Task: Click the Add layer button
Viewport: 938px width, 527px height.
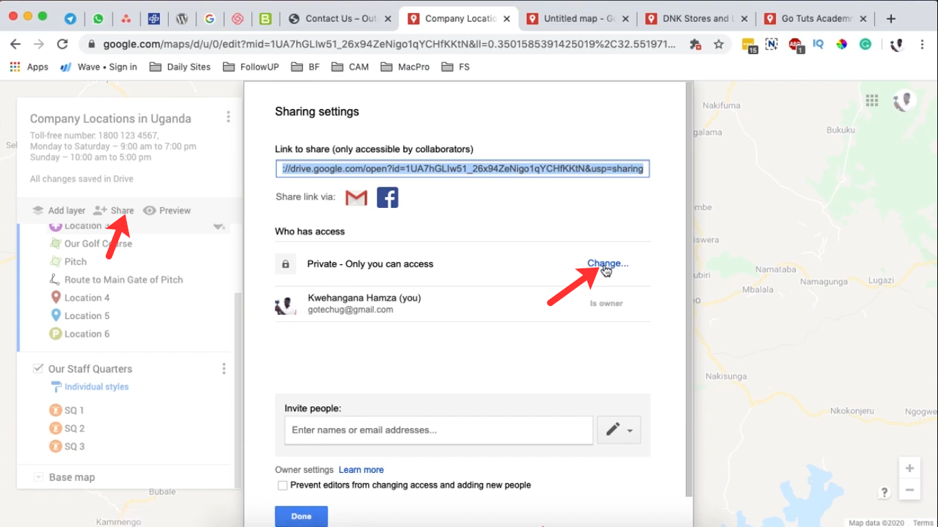Action: click(x=59, y=211)
